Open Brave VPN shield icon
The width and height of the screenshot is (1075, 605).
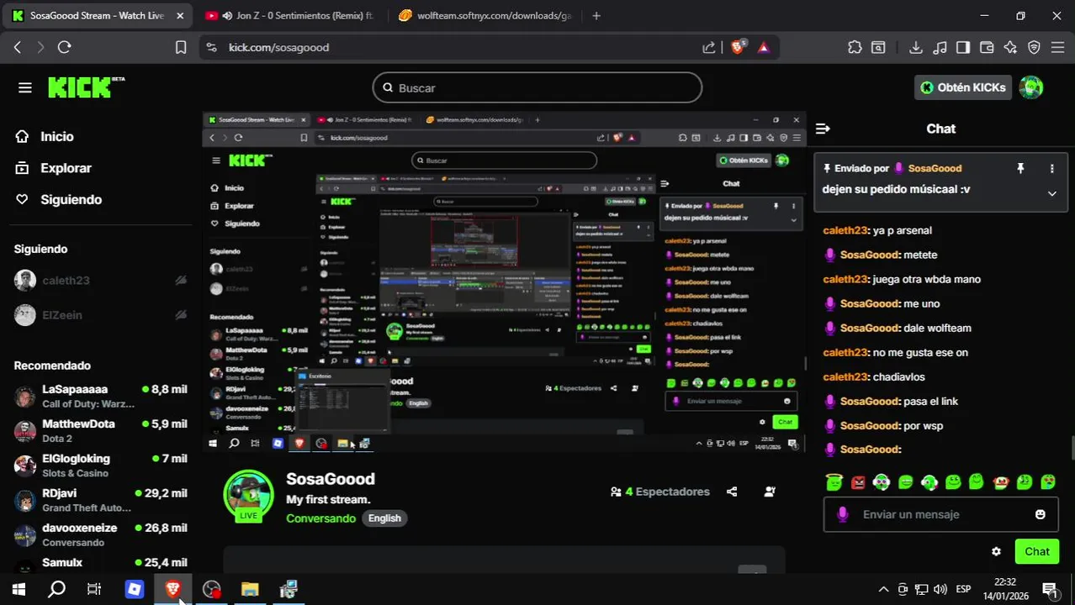coord(1034,47)
